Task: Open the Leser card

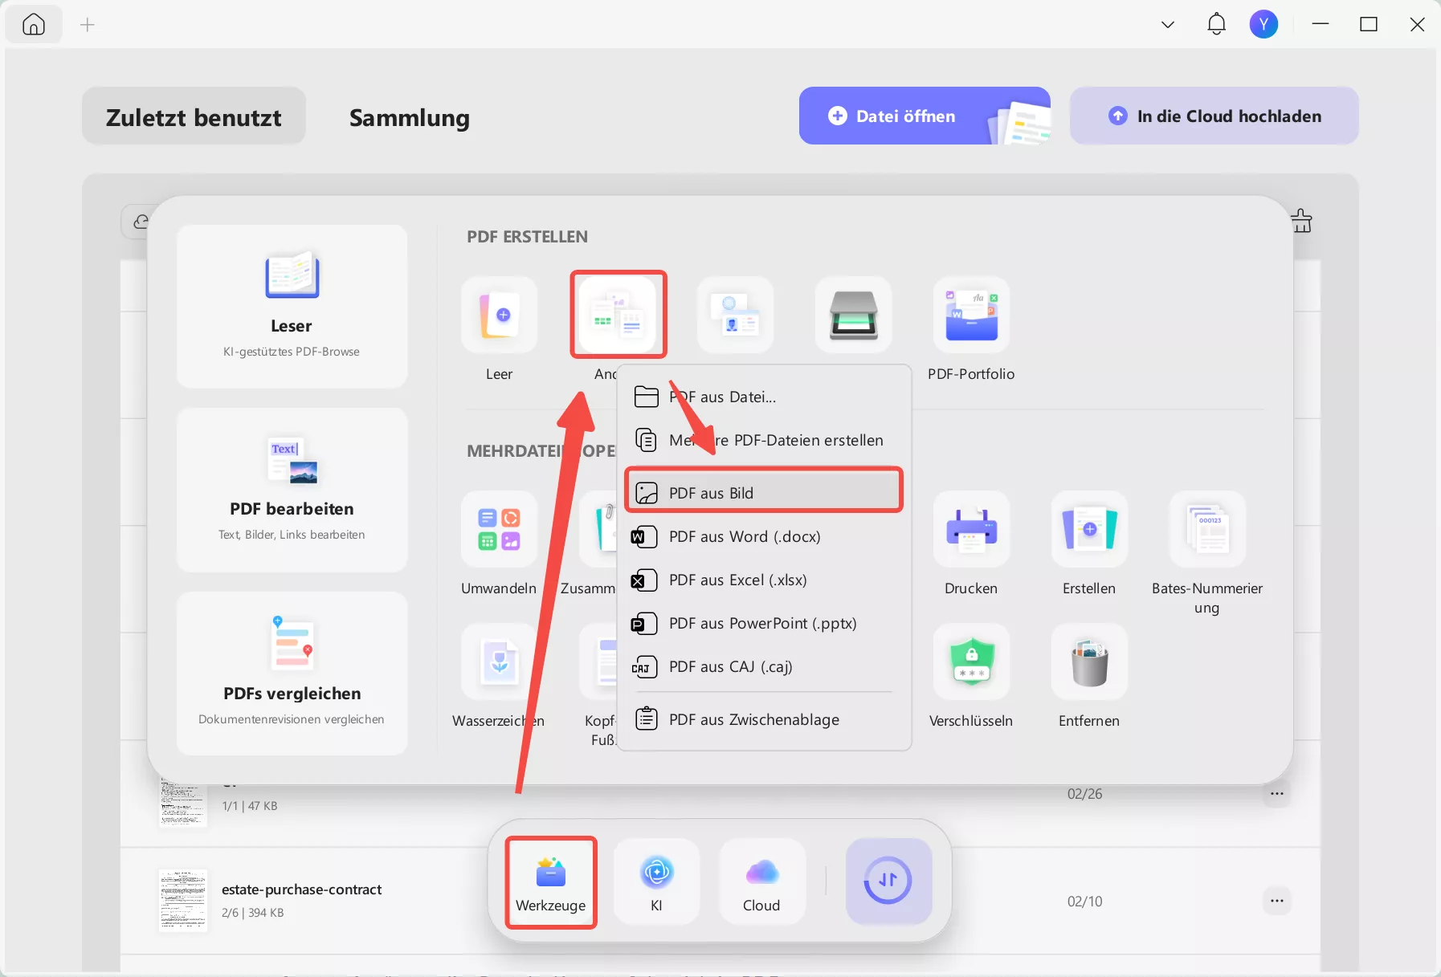Action: coord(292,306)
